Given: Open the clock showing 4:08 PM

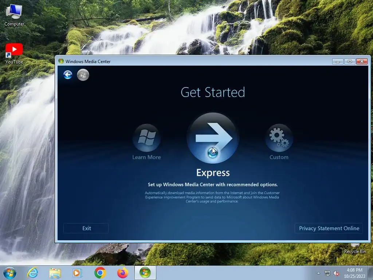Looking at the screenshot, I should point(354,273).
